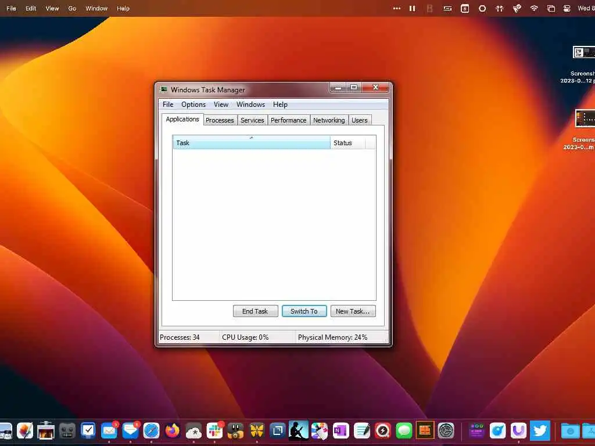Switch to the Performance tab
This screenshot has width=595, height=446.
click(x=288, y=120)
